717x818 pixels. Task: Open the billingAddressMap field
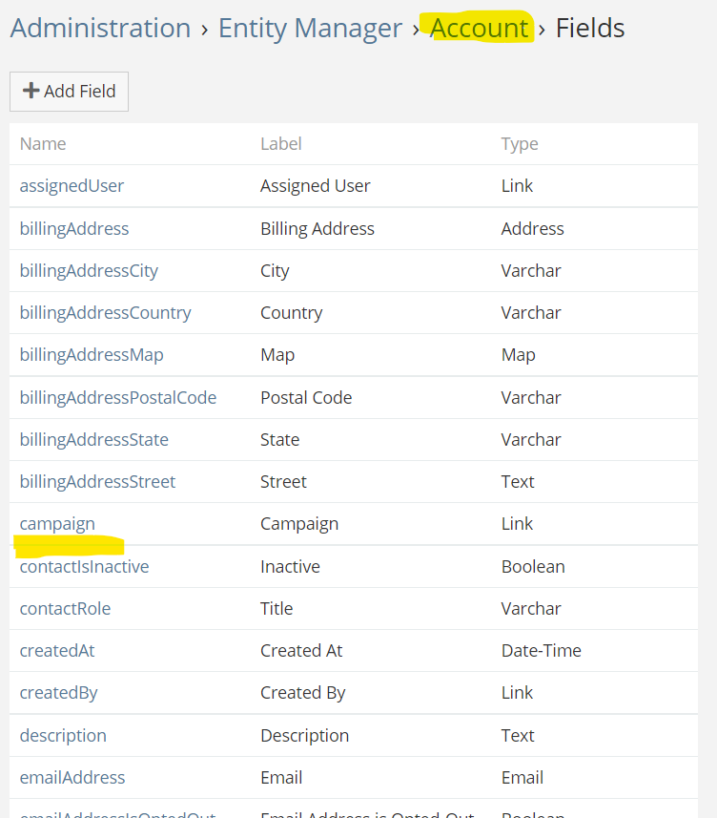(92, 355)
